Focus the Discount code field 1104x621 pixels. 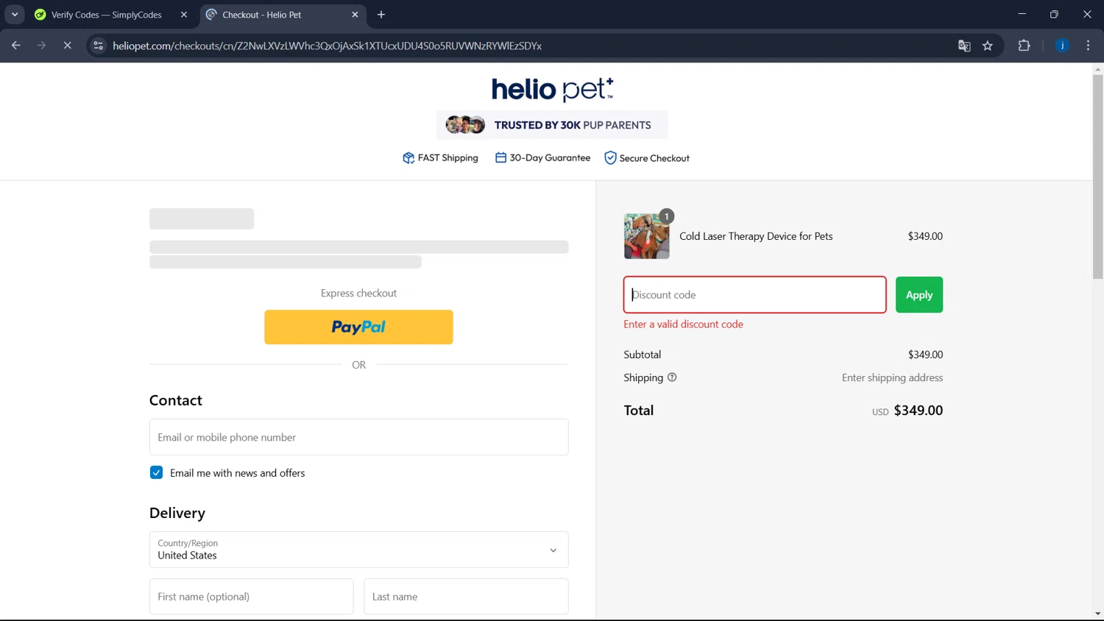pyautogui.click(x=754, y=294)
